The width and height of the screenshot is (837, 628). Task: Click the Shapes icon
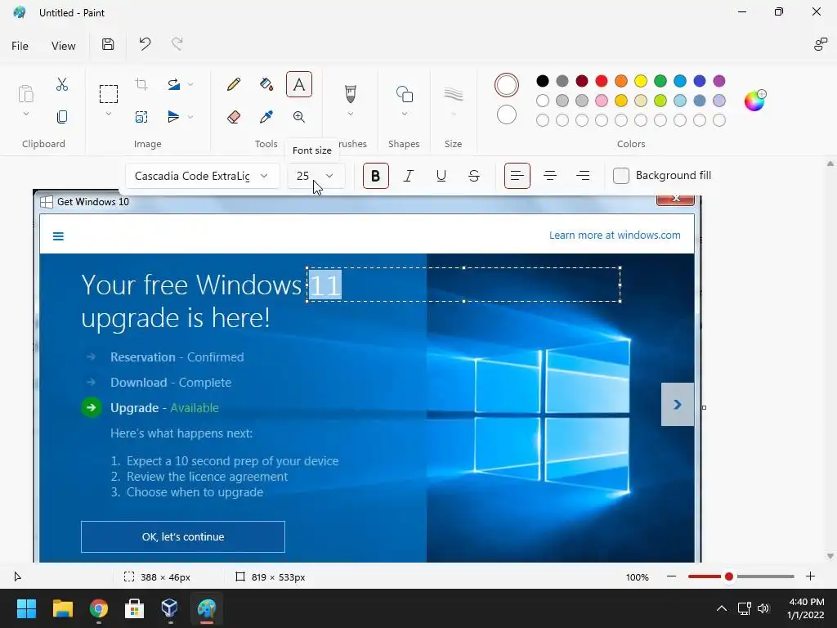click(405, 94)
